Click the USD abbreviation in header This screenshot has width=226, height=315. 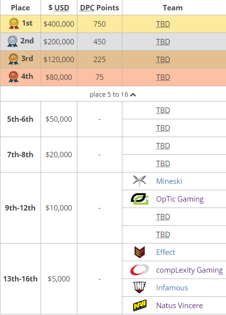tap(62, 8)
